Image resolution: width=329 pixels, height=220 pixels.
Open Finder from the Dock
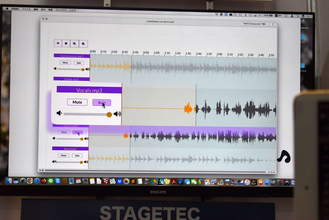pyautogui.click(x=9, y=180)
